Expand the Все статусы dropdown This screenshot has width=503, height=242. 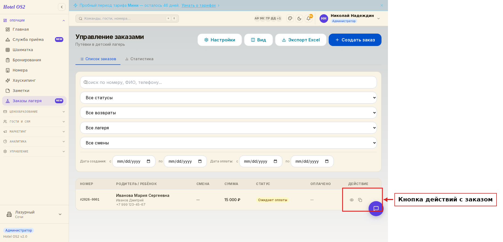point(228,98)
